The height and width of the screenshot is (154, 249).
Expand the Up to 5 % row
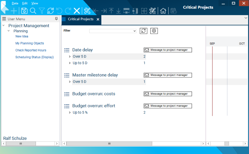click(x=70, y=113)
